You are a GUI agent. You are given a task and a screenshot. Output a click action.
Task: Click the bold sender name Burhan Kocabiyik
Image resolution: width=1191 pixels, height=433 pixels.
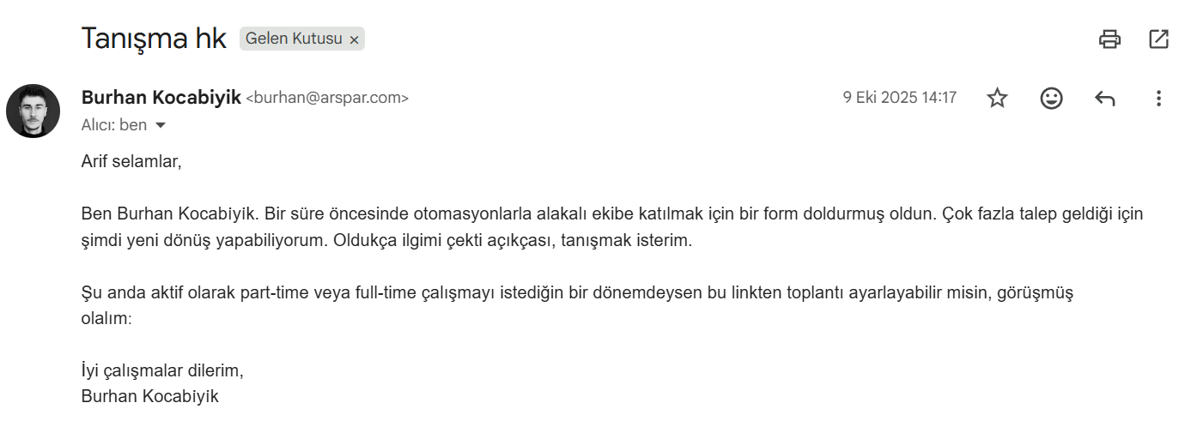pos(161,98)
